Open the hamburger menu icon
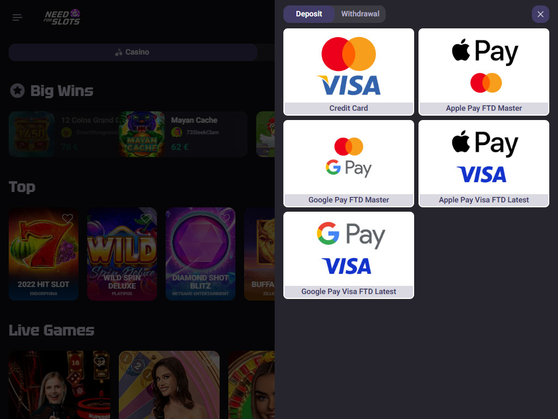The image size is (558, 419). (x=17, y=17)
